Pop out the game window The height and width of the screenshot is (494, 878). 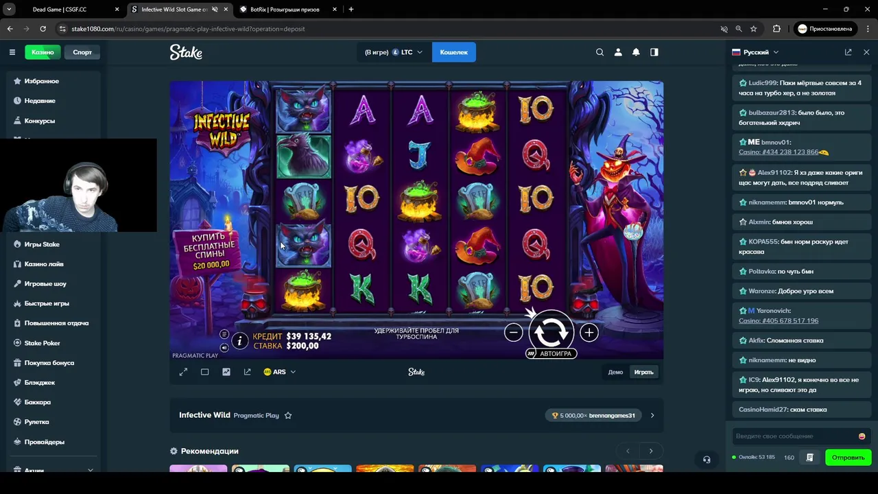click(x=248, y=372)
